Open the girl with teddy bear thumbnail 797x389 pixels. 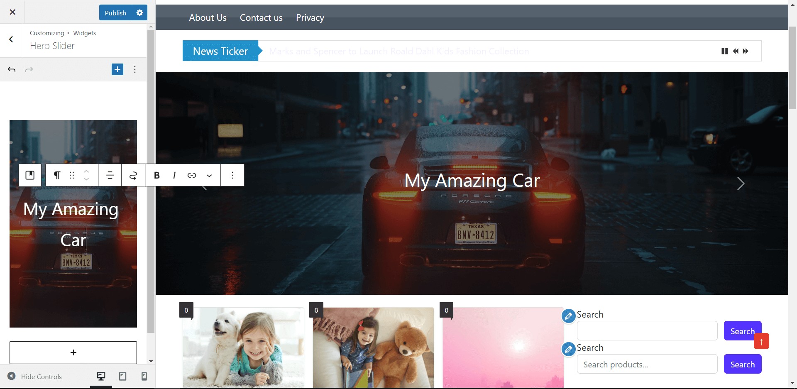[x=373, y=348]
